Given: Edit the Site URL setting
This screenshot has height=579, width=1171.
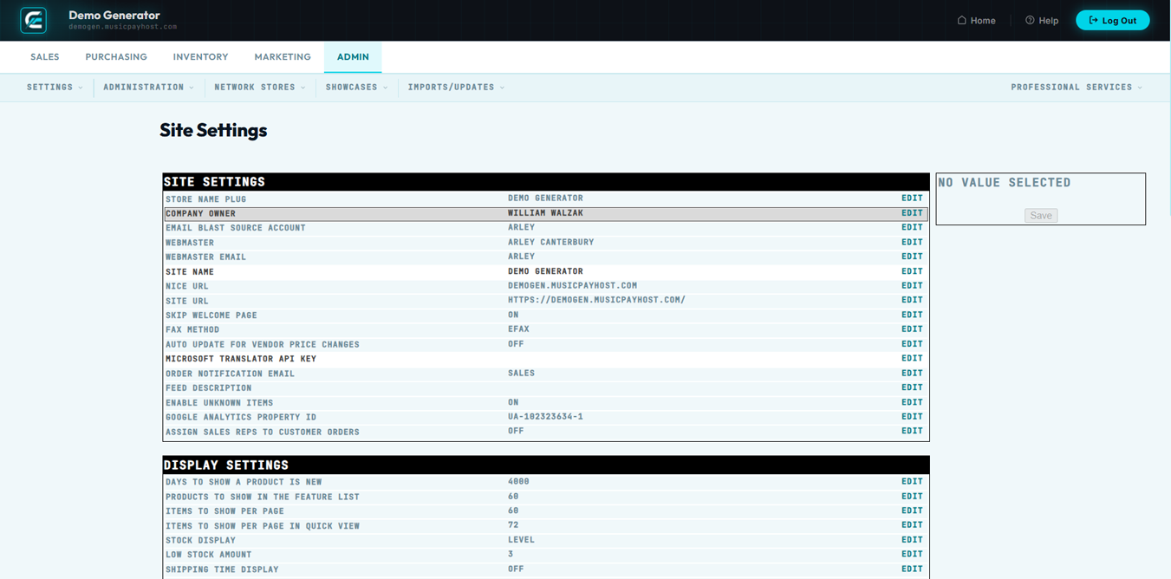Looking at the screenshot, I should [x=912, y=300].
